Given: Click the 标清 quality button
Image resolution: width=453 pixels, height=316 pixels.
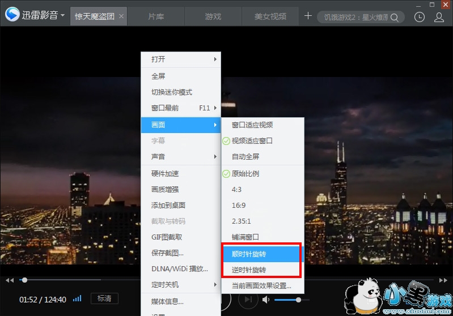Looking at the screenshot, I should pos(104,298).
